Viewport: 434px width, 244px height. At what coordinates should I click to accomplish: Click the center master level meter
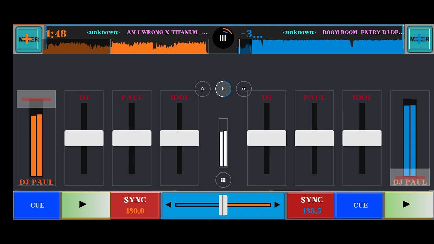pyautogui.click(x=223, y=143)
